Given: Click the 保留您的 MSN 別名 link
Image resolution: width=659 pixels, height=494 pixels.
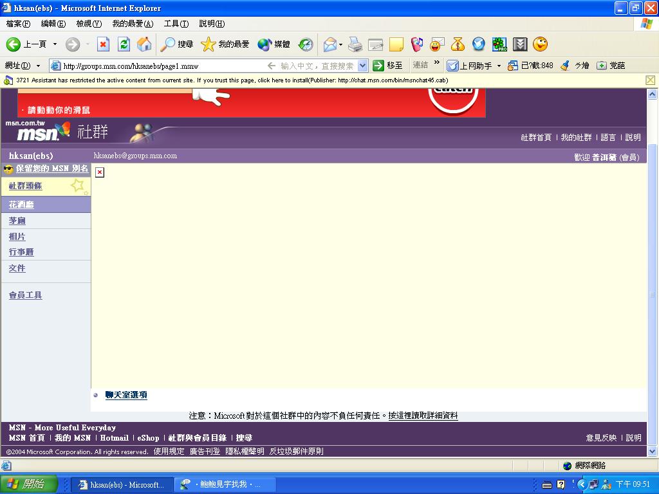Looking at the screenshot, I should pyautogui.click(x=52, y=169).
